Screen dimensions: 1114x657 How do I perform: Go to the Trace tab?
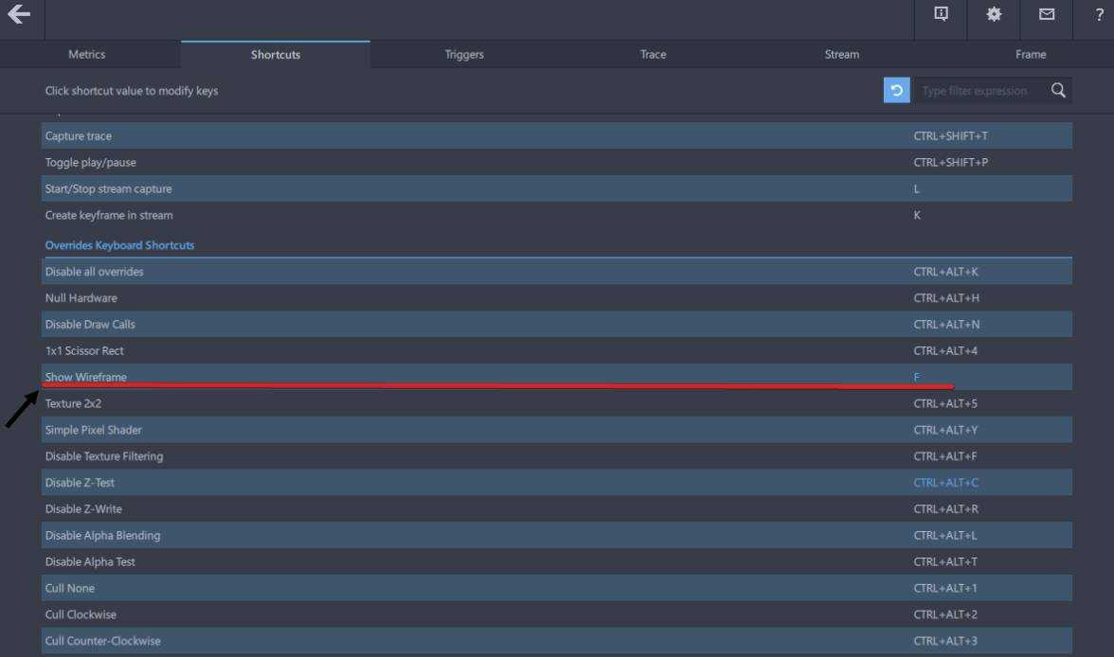click(x=653, y=55)
